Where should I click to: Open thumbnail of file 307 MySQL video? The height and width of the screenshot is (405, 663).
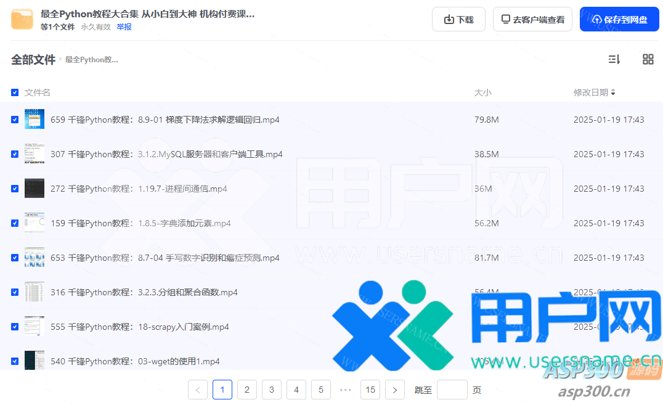[x=35, y=153]
